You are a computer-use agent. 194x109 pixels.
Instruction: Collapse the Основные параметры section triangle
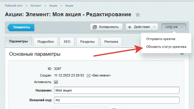pos(182,54)
